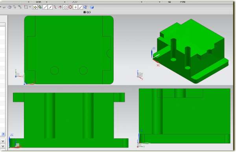Toggle the Enable Snap Point icon

35,7
